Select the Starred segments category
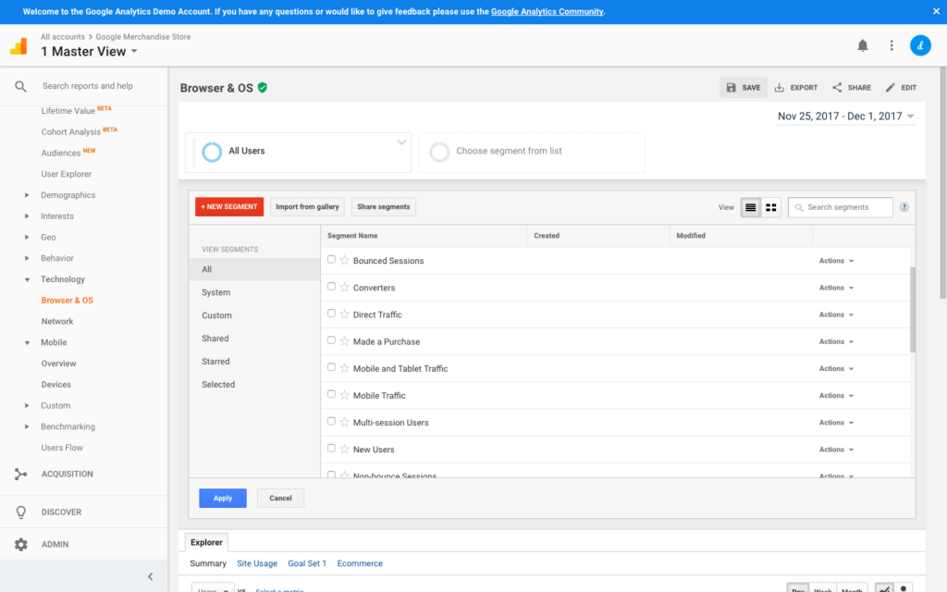Image resolution: width=947 pixels, height=592 pixels. point(215,362)
